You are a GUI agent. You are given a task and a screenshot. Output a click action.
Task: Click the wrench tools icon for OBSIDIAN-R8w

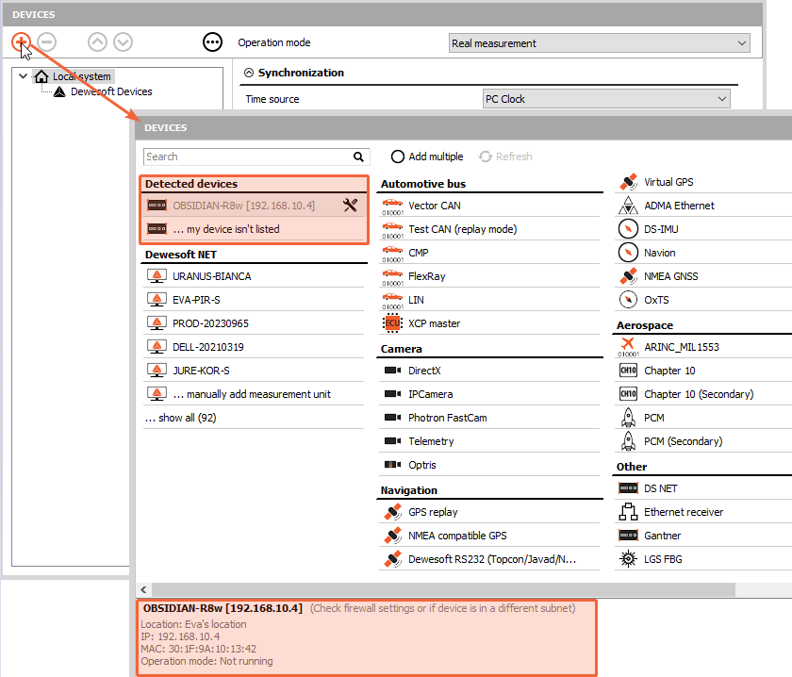coord(350,206)
